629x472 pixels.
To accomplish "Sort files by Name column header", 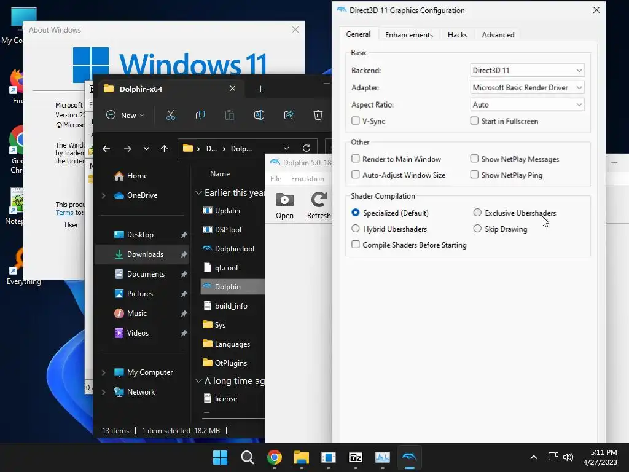I will click(x=220, y=174).
